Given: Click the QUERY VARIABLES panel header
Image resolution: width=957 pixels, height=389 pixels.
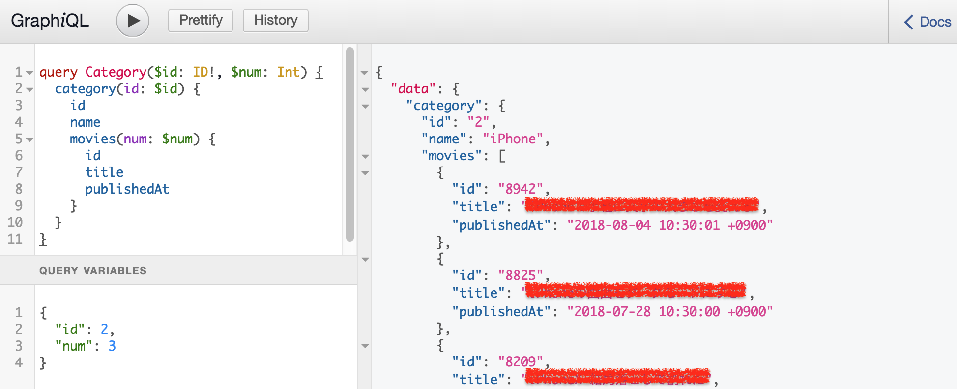Looking at the screenshot, I should [178, 270].
